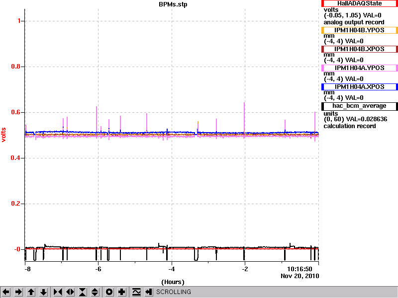
Task: Select the IPM1H04A.XPOS legend entry
Action: 359,86
